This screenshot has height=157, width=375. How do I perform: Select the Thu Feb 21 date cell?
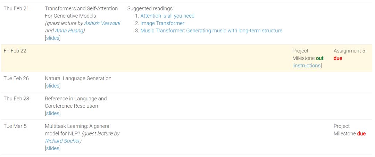click(16, 8)
